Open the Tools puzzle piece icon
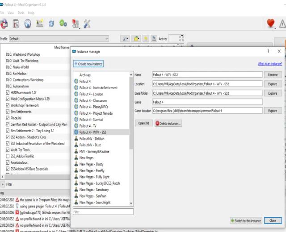 (76, 24)
